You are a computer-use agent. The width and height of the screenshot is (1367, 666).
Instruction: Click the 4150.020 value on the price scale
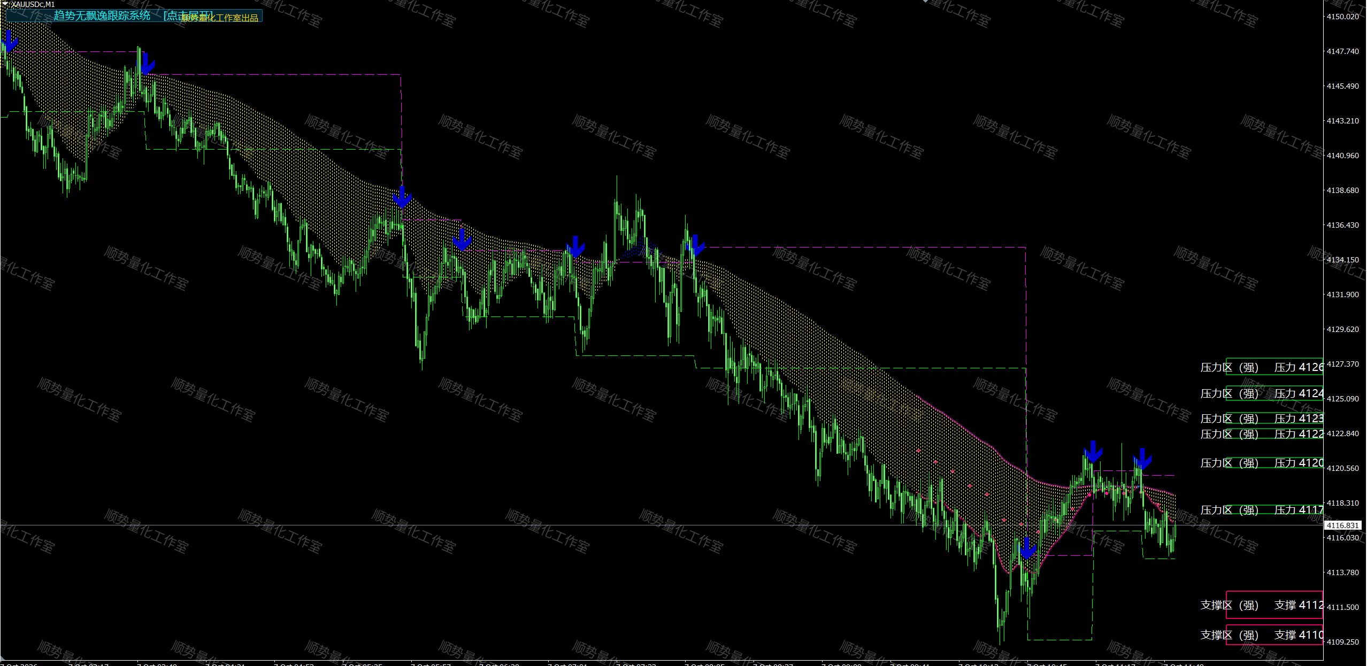(1342, 17)
